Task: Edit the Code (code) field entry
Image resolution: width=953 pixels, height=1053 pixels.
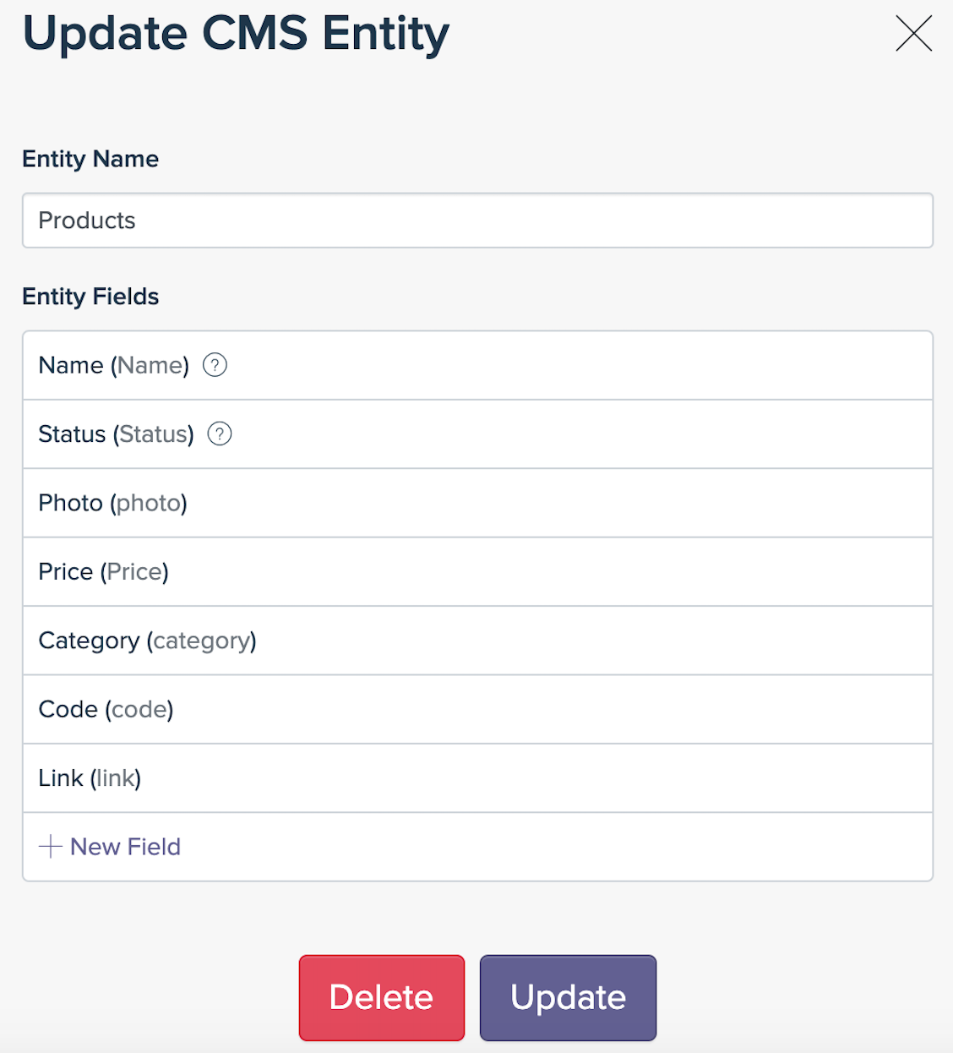Action: 477,710
